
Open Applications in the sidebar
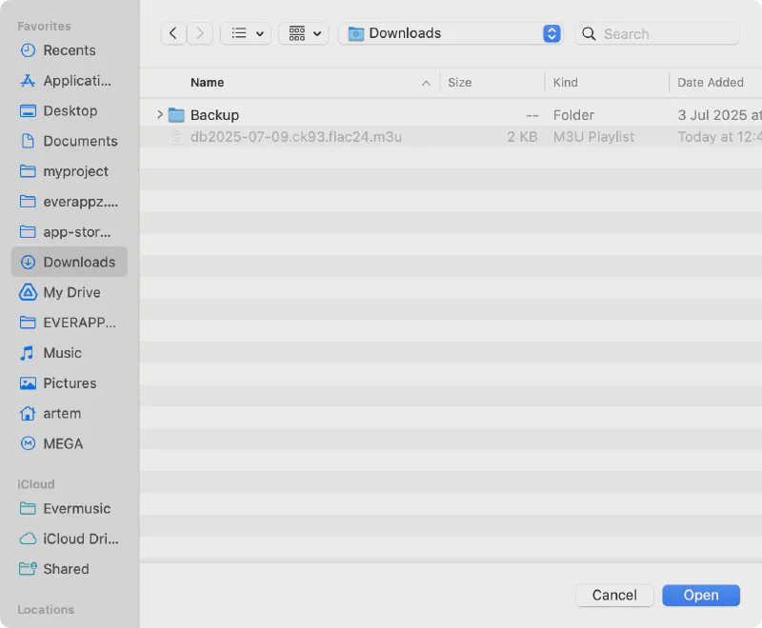[x=76, y=81]
